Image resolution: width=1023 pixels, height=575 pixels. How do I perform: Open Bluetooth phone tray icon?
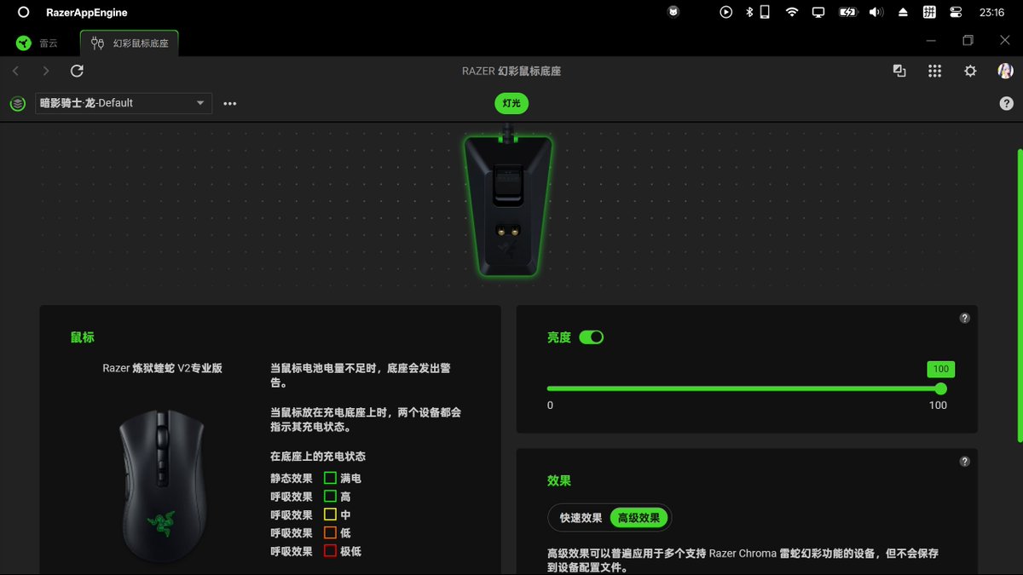[x=759, y=12]
